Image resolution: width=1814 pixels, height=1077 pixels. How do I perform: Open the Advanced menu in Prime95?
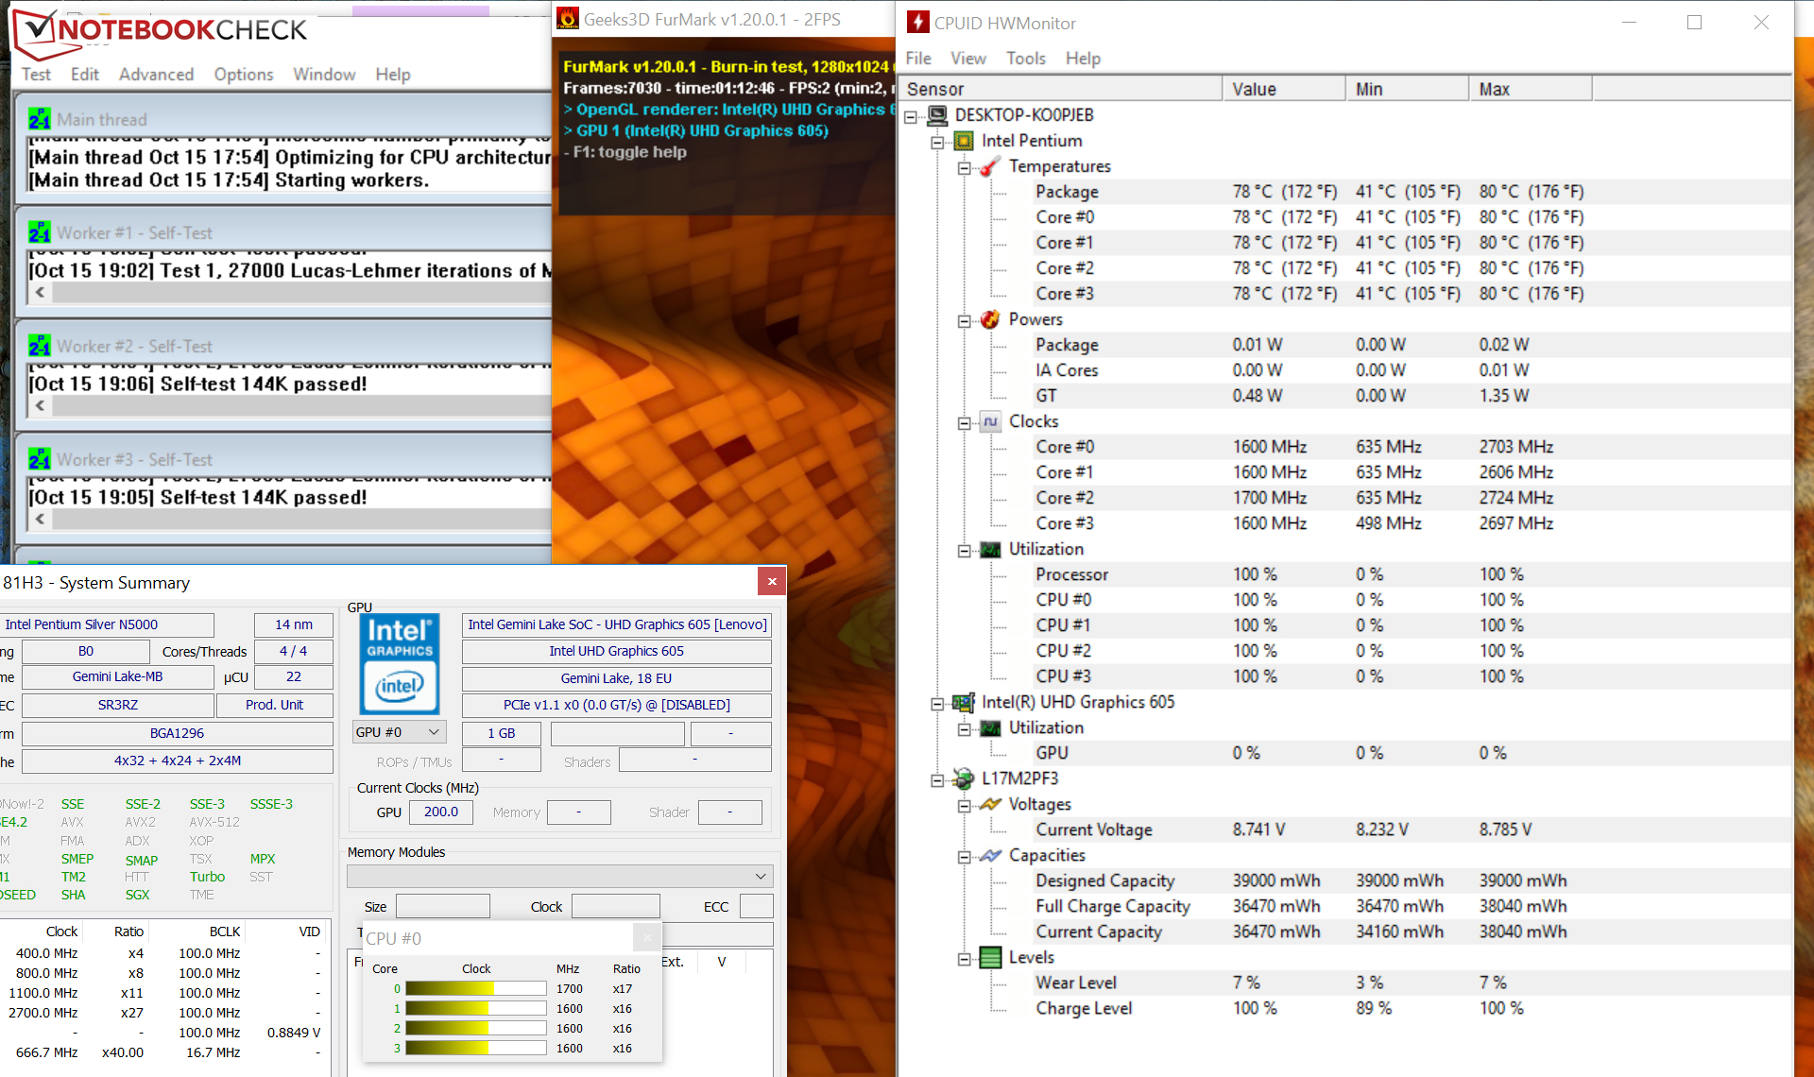pos(156,75)
